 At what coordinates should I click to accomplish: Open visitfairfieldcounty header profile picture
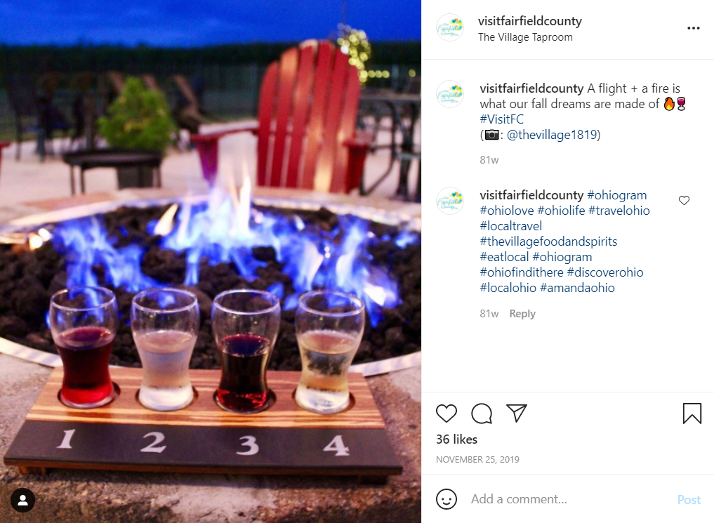tap(450, 28)
